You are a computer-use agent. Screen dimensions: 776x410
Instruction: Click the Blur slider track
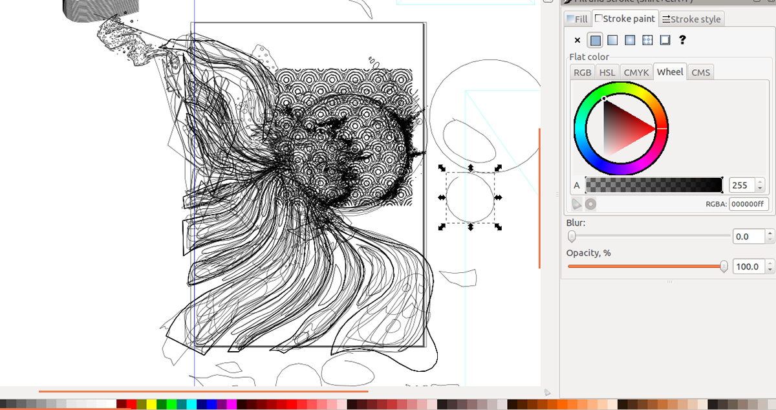pyautogui.click(x=649, y=237)
